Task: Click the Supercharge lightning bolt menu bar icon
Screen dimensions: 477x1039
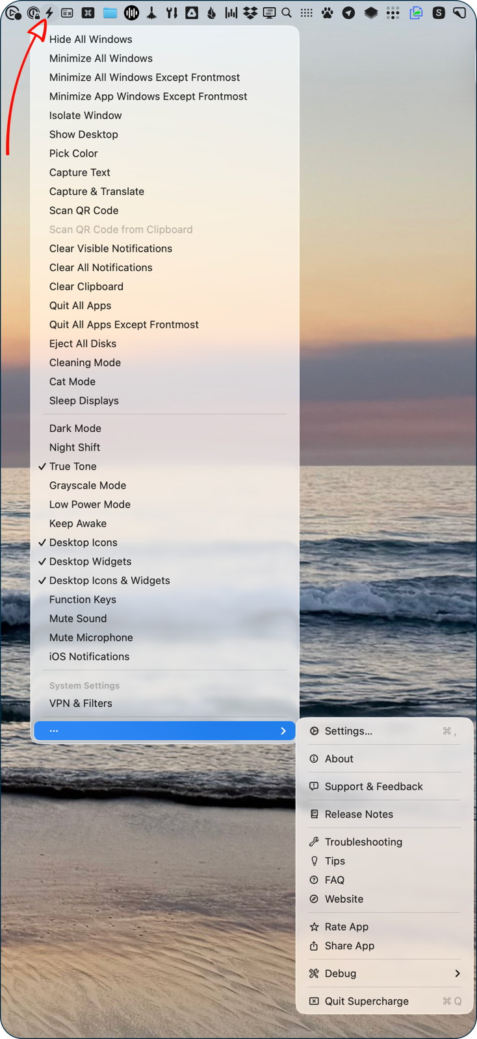Action: pos(49,12)
